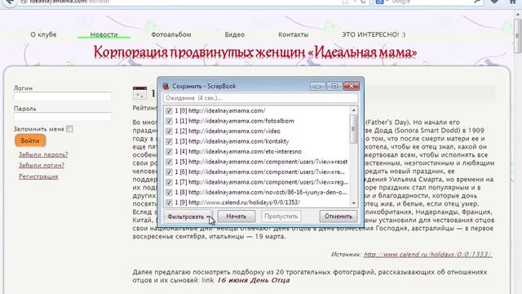Viewport: 522px width, 294px height.
Task: Click the Отменить button
Action: tap(338, 216)
